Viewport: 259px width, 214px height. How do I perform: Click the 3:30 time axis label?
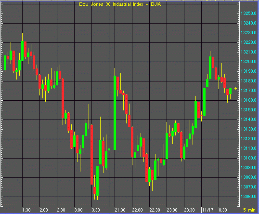coord(96,210)
